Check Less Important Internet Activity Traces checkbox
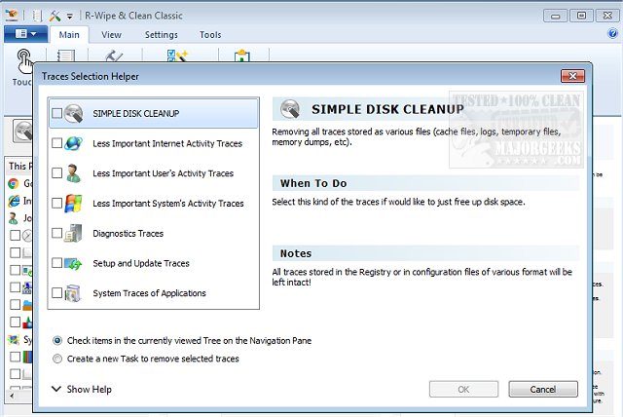This screenshot has height=417, width=623. tap(56, 143)
